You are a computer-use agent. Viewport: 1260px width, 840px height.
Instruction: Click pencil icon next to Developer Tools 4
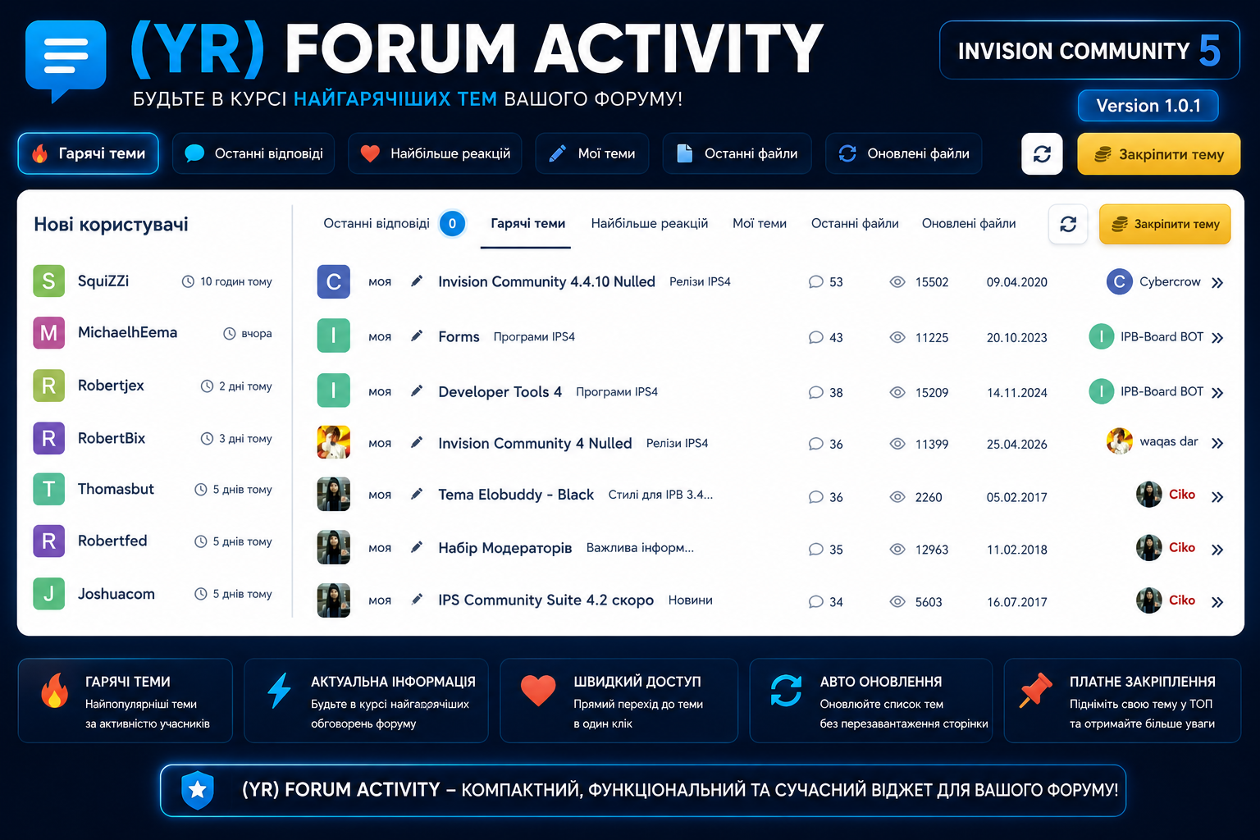pos(417,391)
